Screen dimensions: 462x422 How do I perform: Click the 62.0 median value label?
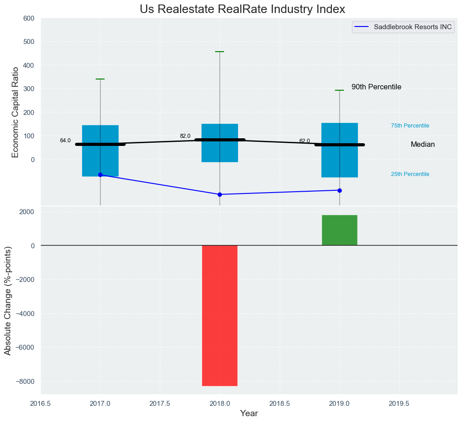[304, 141]
